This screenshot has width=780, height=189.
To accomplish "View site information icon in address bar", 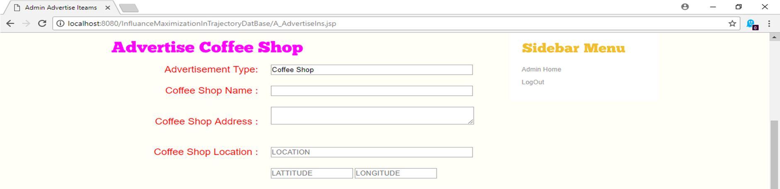I will [x=61, y=24].
